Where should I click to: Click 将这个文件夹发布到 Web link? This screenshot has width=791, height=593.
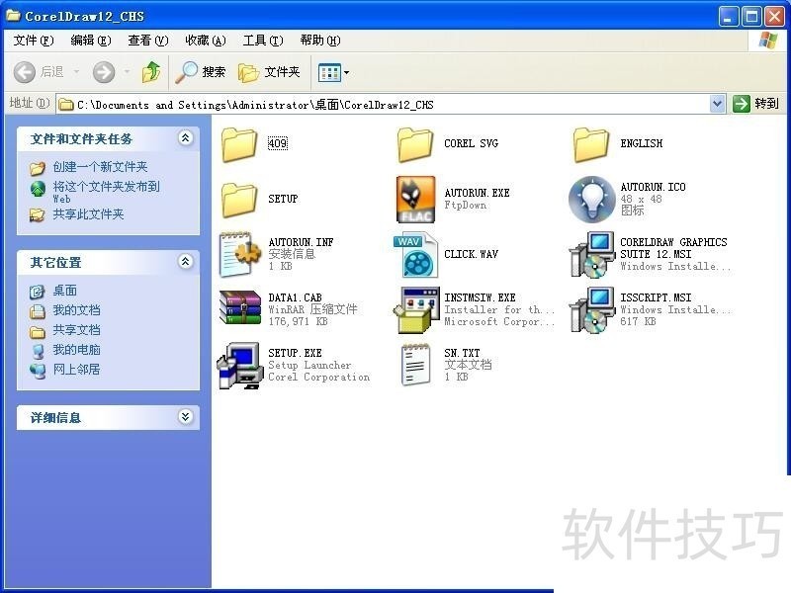[x=106, y=192]
